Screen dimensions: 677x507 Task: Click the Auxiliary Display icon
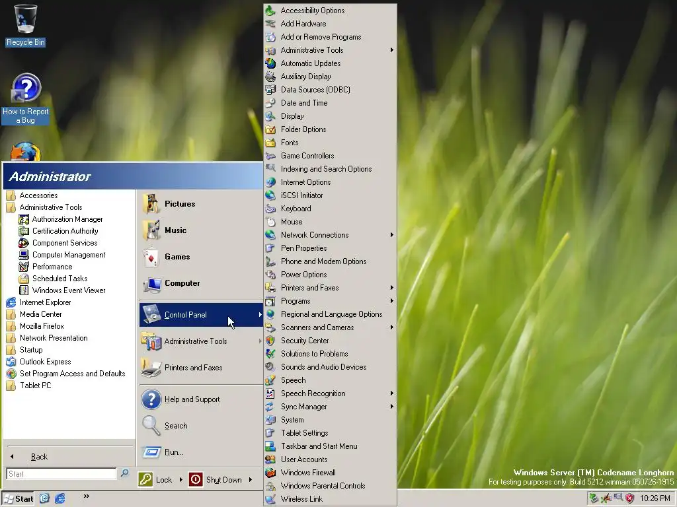[x=270, y=77]
